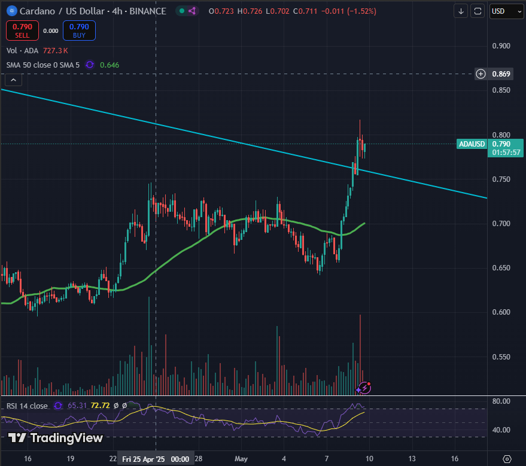Click the 0.869 crosshair price label

501,74
